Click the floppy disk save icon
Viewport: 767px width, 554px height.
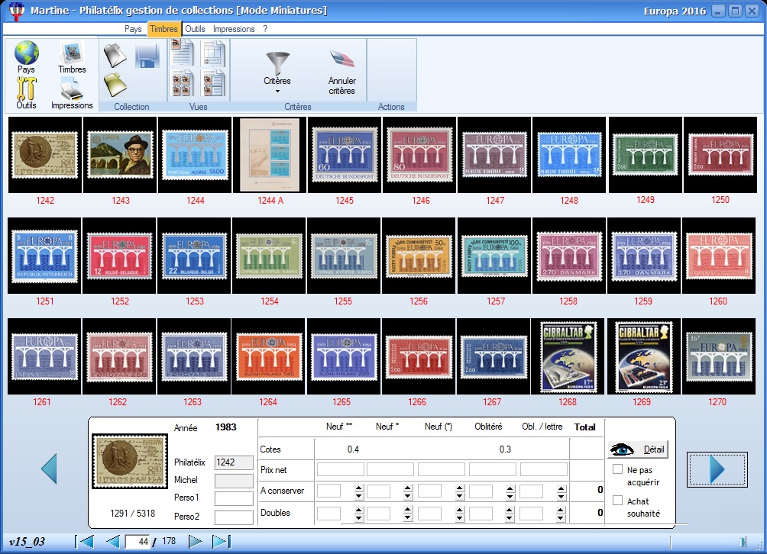(147, 56)
